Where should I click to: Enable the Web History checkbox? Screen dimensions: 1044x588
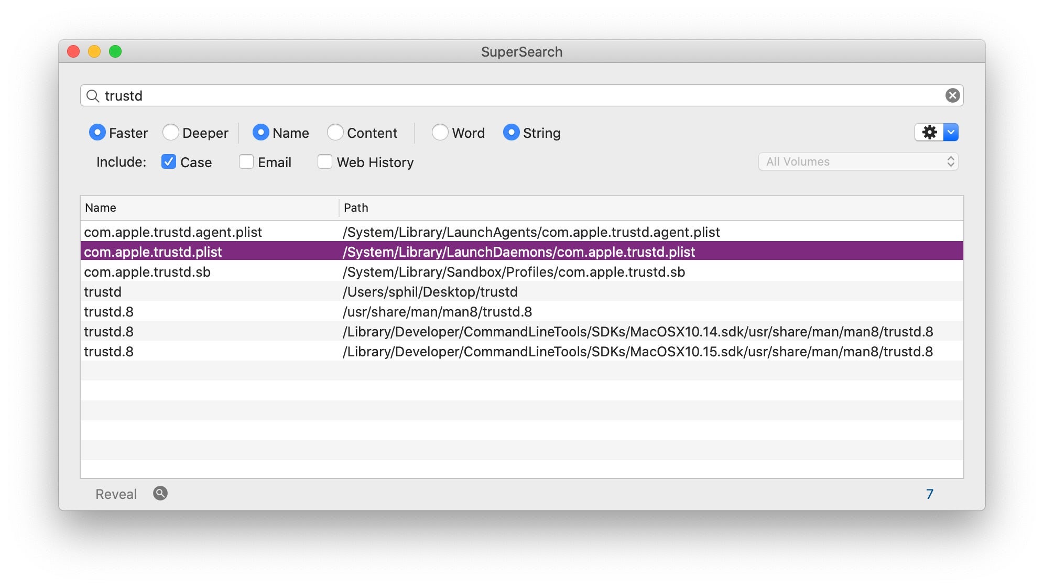coord(325,162)
